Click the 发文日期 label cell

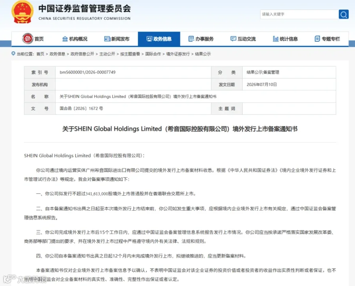pos(227,85)
